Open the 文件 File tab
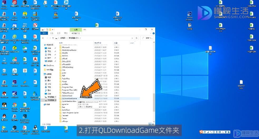The height and width of the screenshot is (139, 259). click(44, 33)
